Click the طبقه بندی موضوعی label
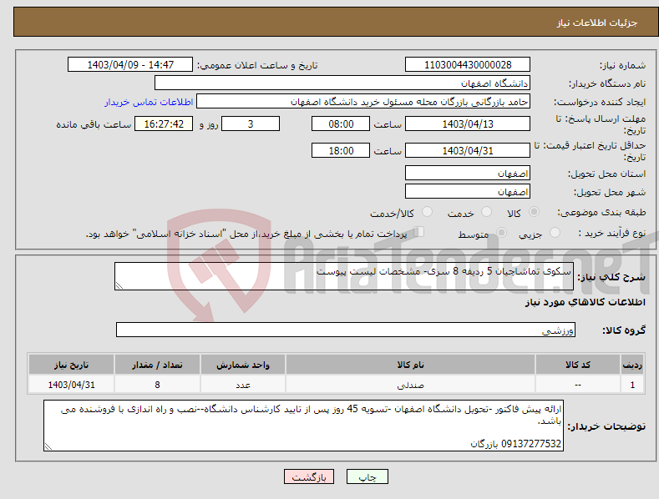 point(601,212)
